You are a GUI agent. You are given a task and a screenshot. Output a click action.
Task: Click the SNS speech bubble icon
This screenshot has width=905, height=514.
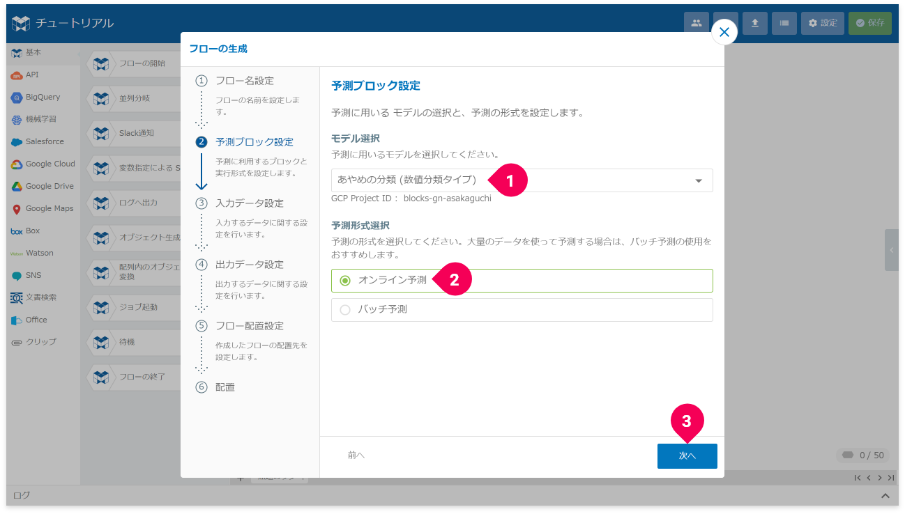click(17, 276)
